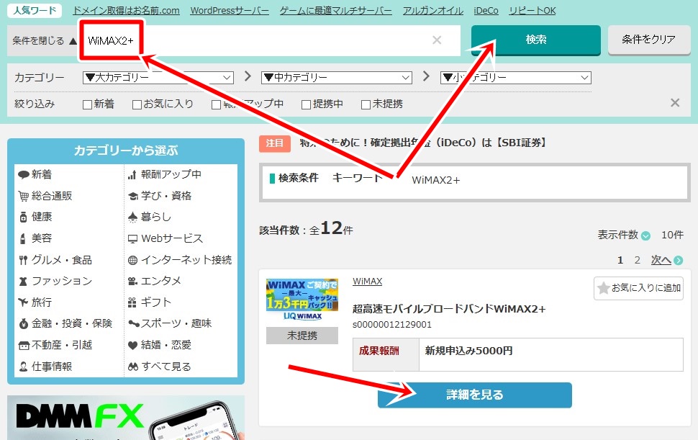Click the 暮らし lamp icon
This screenshot has width=698, height=440.
(132, 217)
